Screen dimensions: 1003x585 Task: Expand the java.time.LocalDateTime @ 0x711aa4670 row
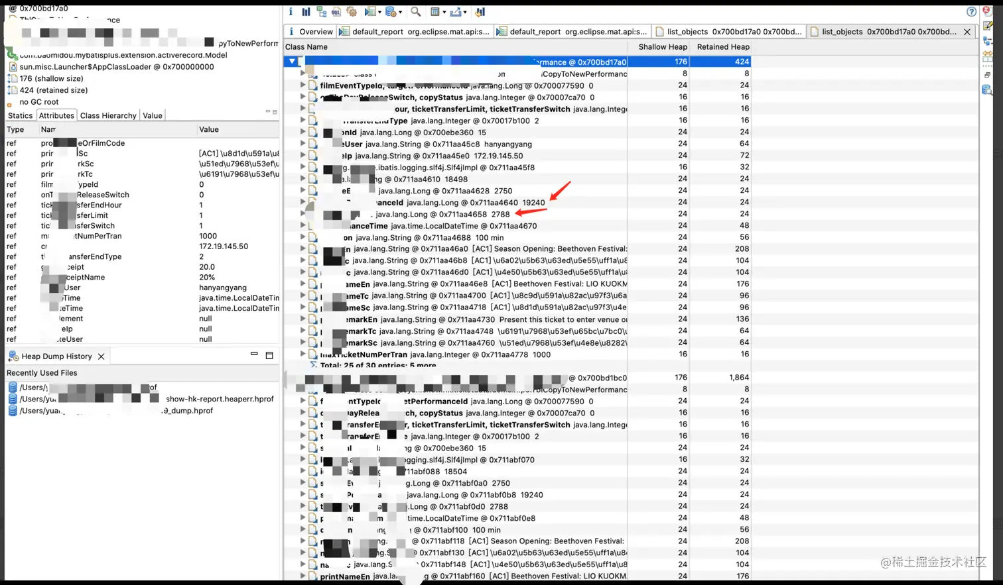302,226
